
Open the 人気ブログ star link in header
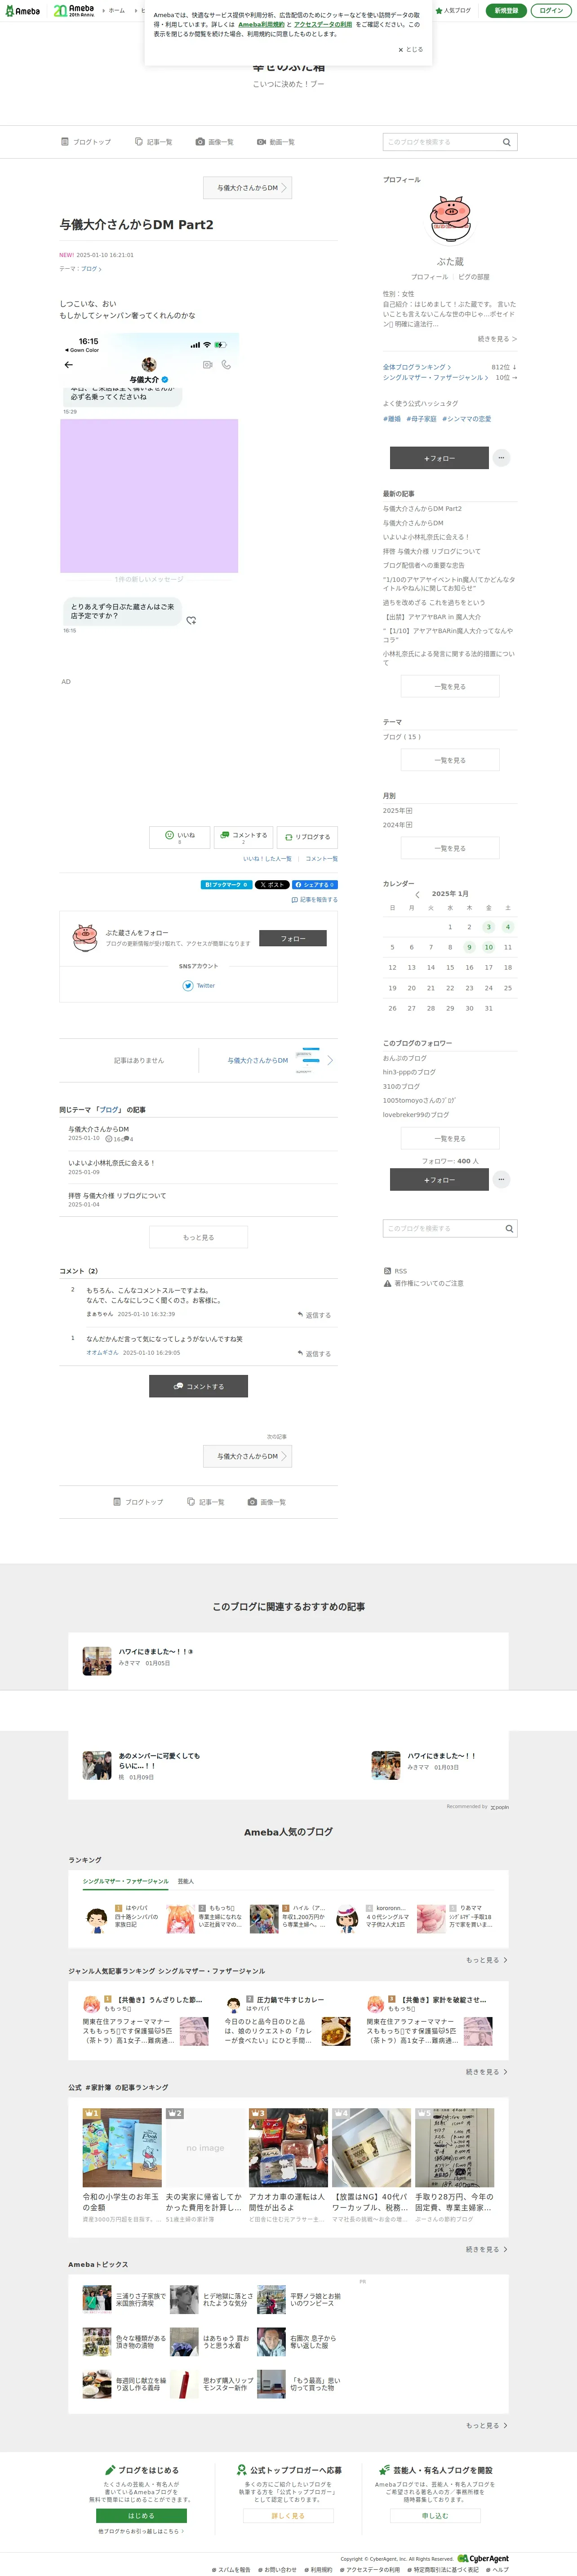(x=453, y=10)
